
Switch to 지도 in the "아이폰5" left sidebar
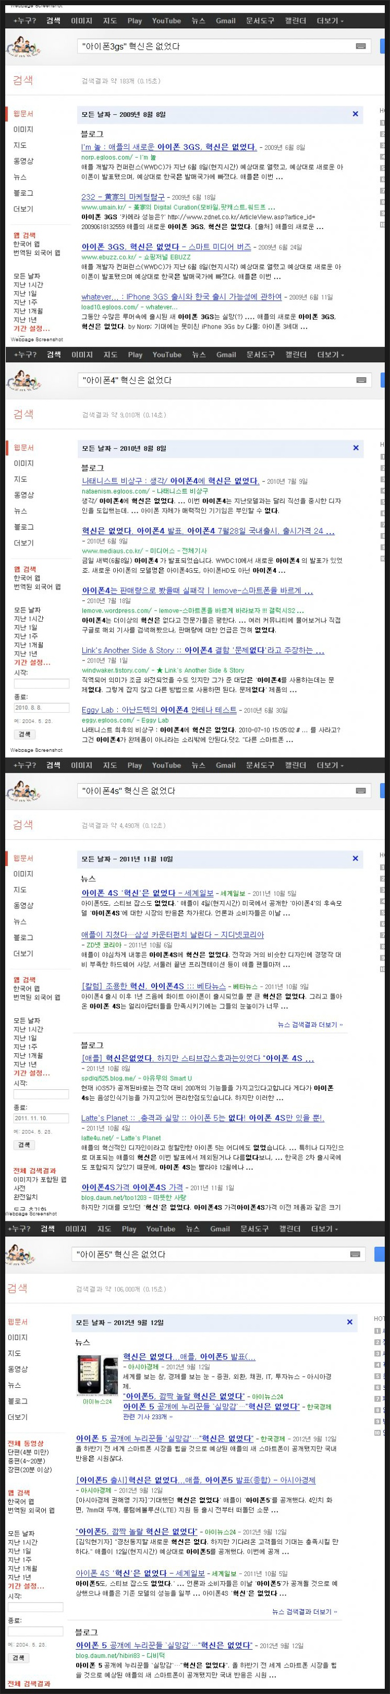click(x=14, y=1353)
